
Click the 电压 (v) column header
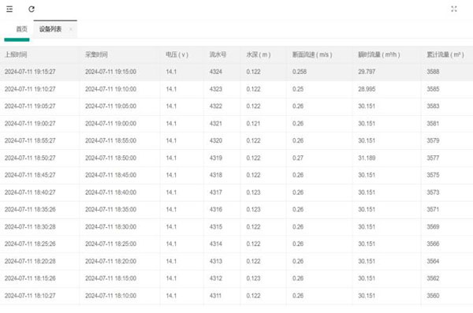coord(177,54)
